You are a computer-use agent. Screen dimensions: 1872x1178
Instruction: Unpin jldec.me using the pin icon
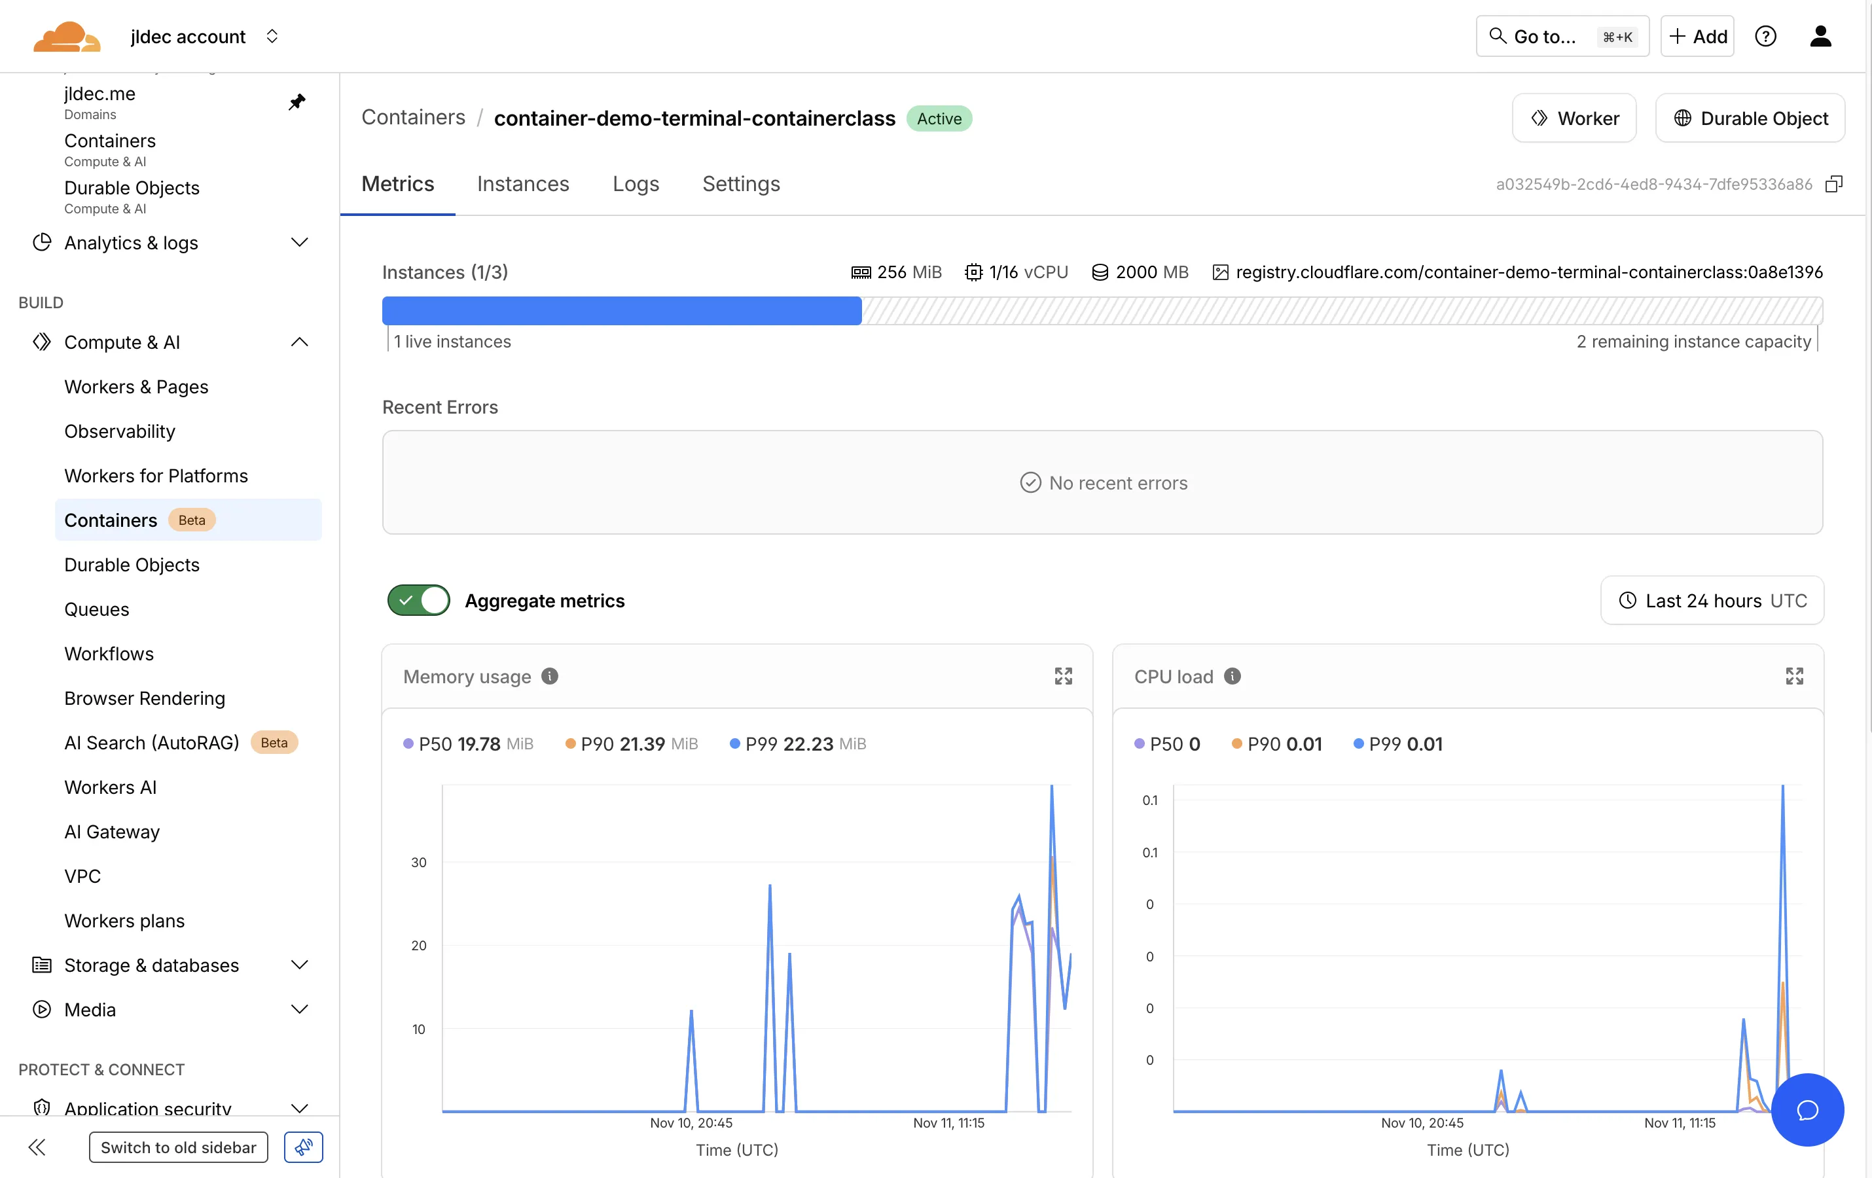297,102
